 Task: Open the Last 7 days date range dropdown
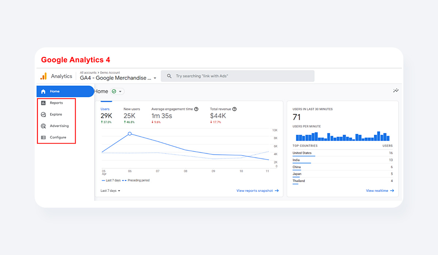tap(110, 191)
